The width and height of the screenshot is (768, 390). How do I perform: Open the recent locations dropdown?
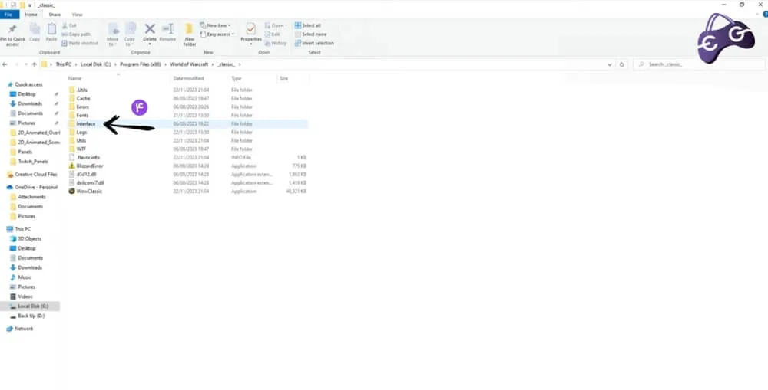(26, 64)
